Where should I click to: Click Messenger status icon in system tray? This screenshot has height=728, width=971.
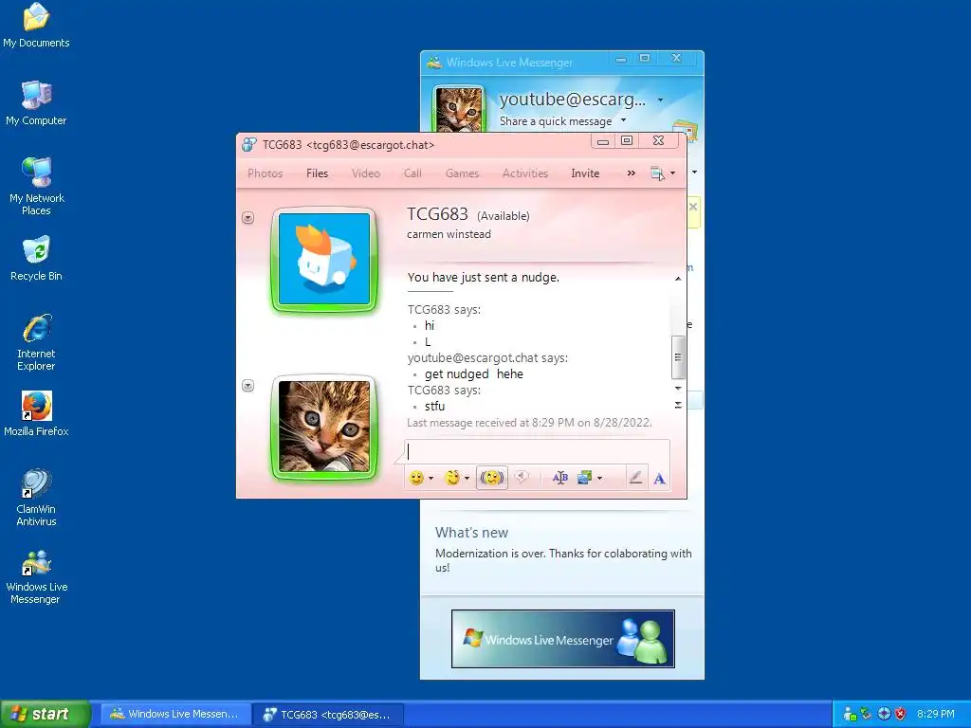[x=851, y=714]
